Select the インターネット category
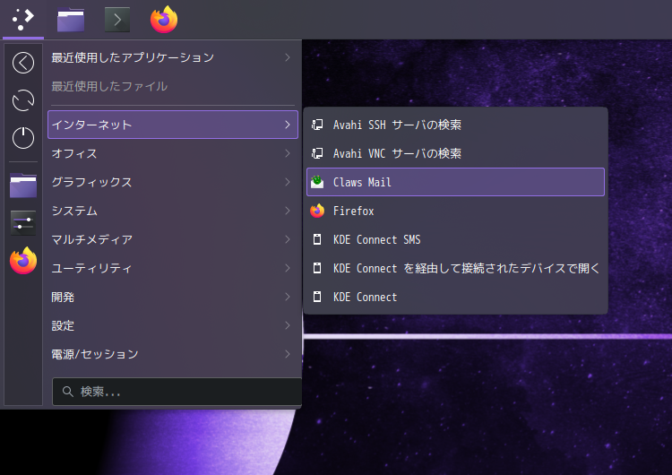Viewport: 672px width, 475px height. (173, 125)
